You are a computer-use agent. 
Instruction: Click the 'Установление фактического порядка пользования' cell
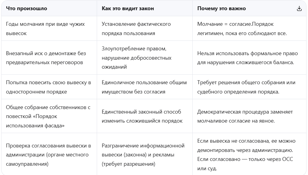(x=145, y=28)
